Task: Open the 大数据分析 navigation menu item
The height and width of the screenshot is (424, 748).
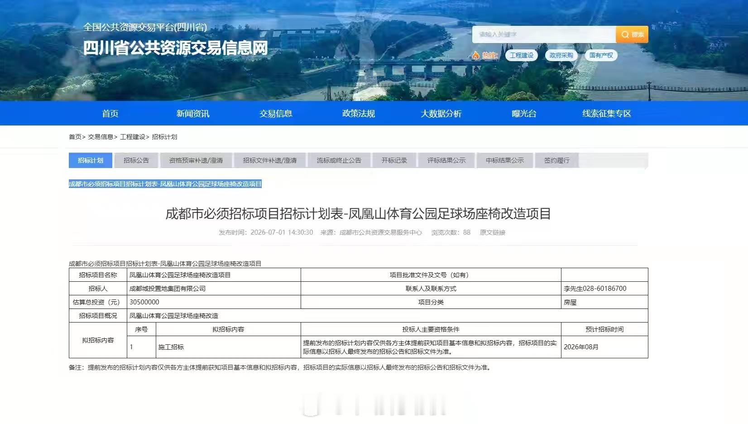Action: (441, 113)
